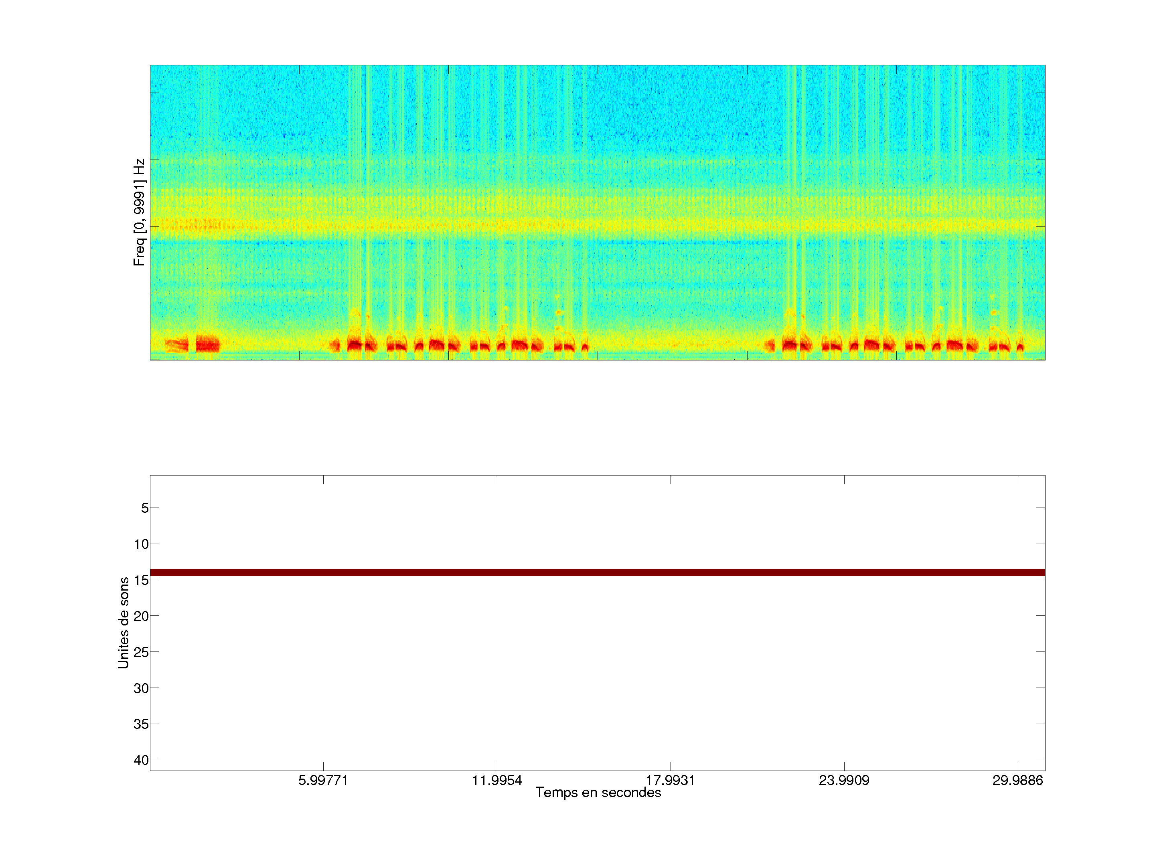Image resolution: width=1155 pixels, height=866 pixels.
Task: Select the 23.9909 time tick label
Action: pos(844,780)
